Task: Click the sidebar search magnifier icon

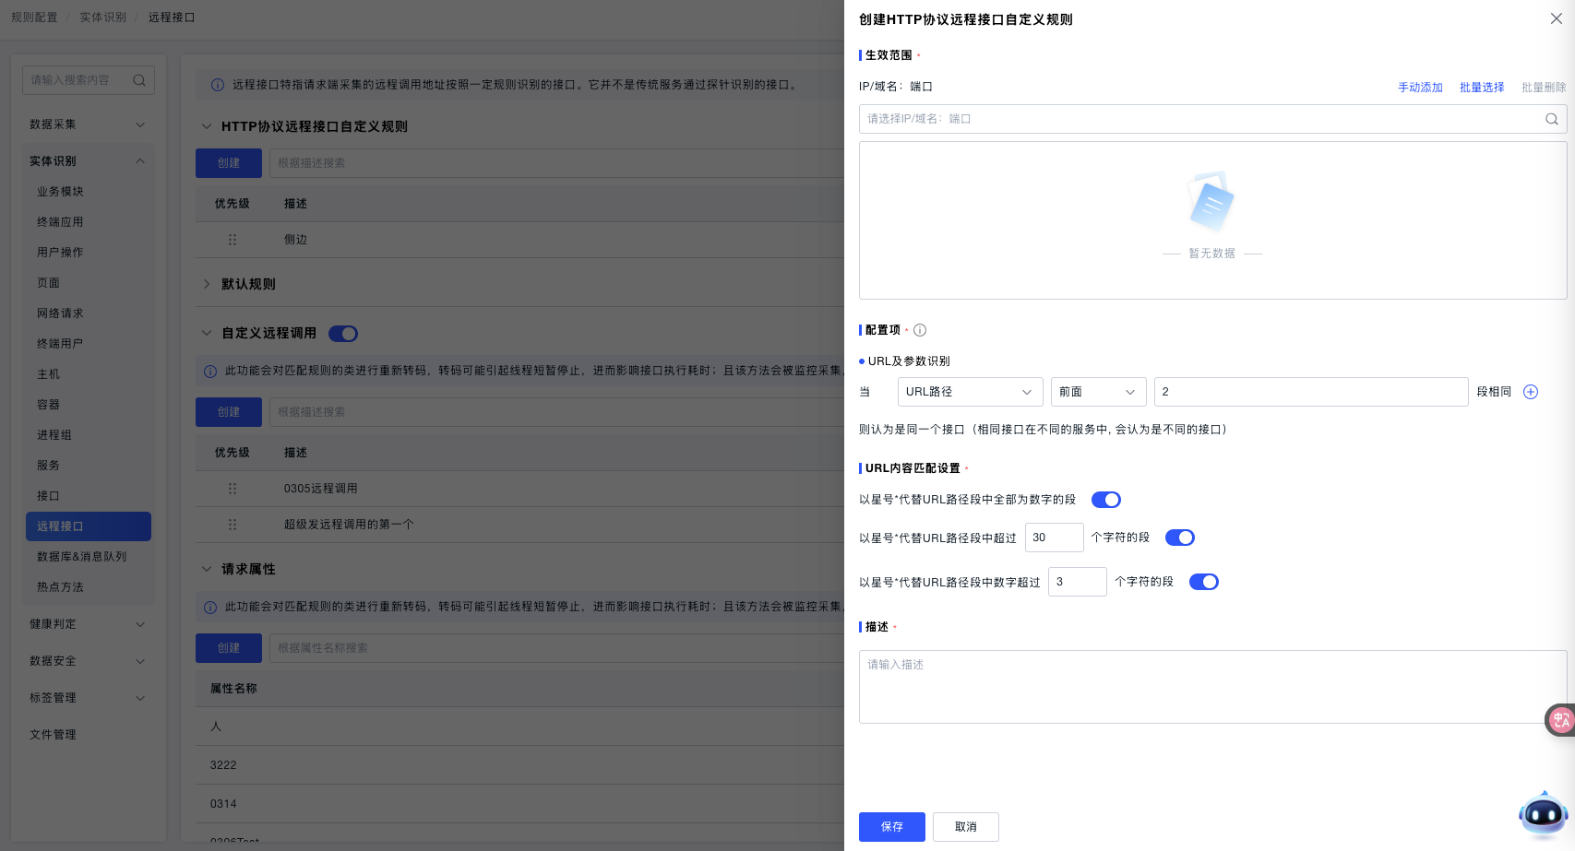Action: 139,80
